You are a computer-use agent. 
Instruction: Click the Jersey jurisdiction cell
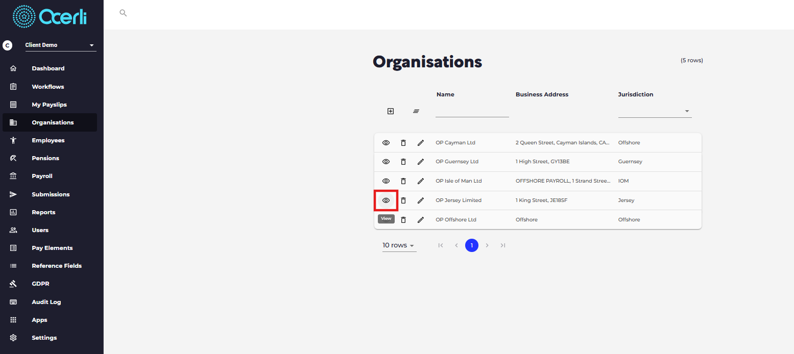[x=626, y=200]
